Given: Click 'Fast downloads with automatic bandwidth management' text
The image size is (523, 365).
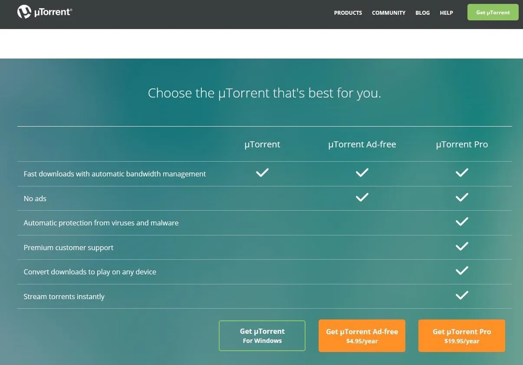Looking at the screenshot, I should coord(115,174).
